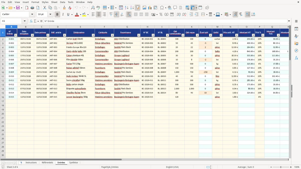The image size is (301, 169).
Task: Toggle Wrap Text
Action: (129, 15)
